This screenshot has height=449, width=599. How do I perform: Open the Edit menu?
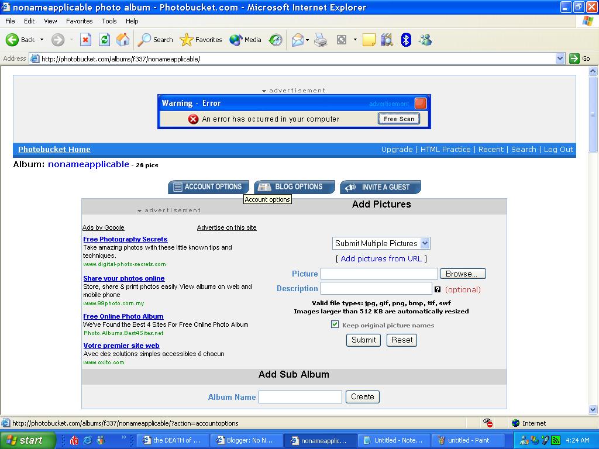click(29, 21)
